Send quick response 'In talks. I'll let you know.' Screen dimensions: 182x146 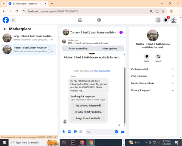pyautogui.click(x=88, y=112)
